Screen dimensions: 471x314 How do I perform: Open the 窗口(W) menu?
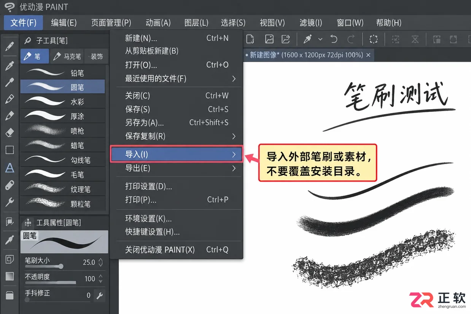point(350,23)
